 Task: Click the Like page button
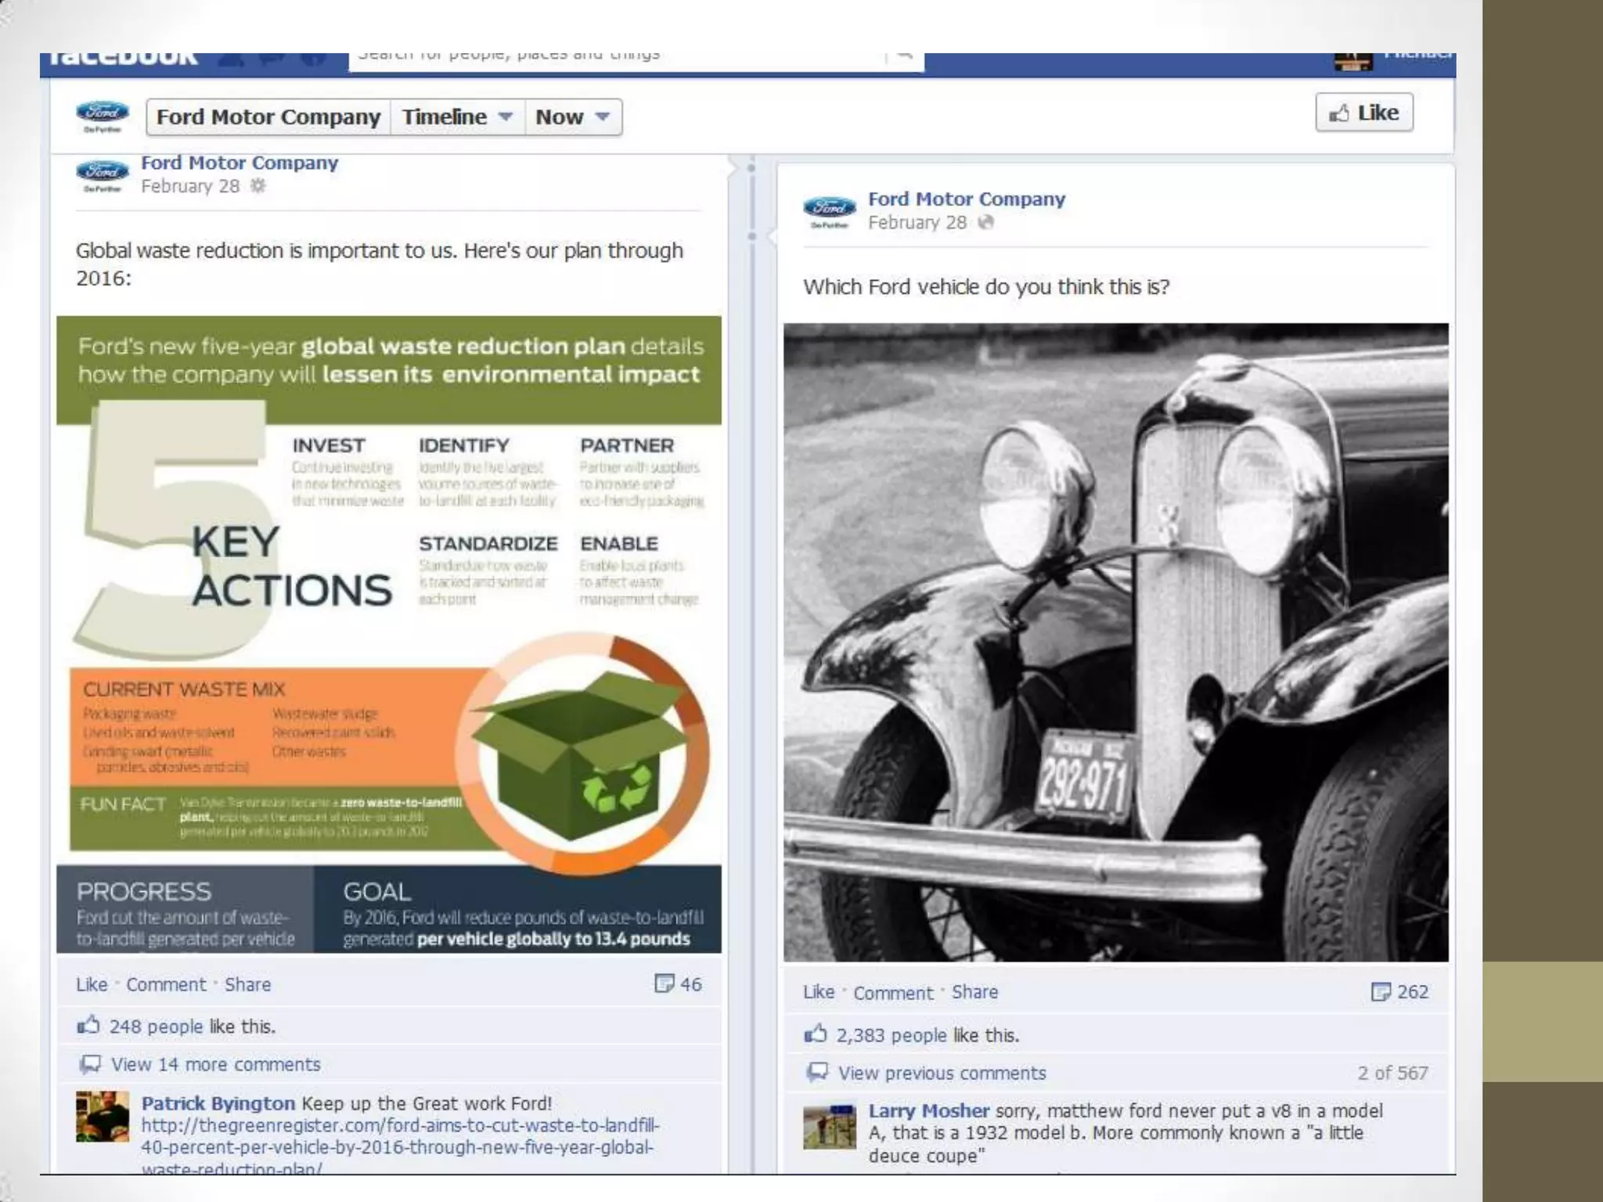(x=1364, y=113)
